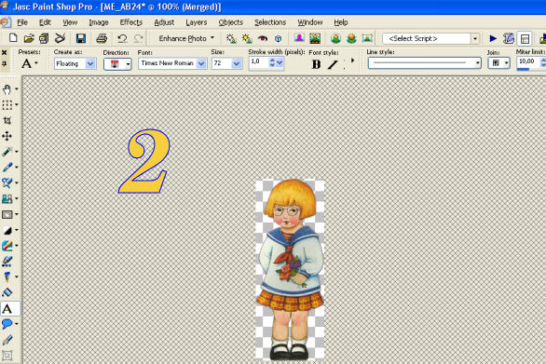Pin the tool options palette
Viewport: 546px width, 364px height.
coord(4,64)
